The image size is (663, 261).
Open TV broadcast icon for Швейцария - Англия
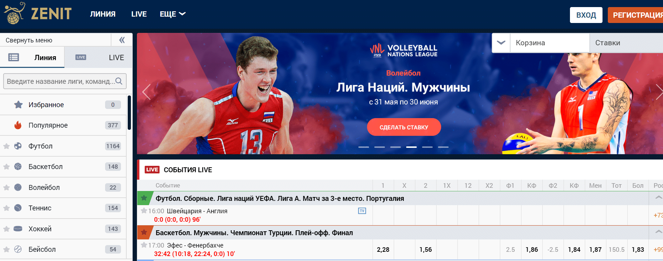coord(362,211)
